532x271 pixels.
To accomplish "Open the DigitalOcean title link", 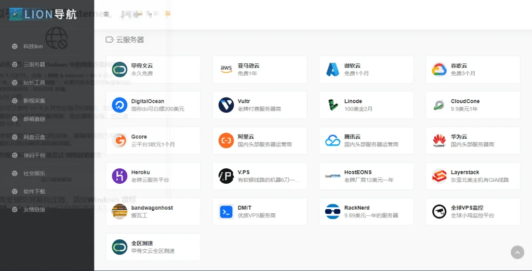I will click(148, 101).
